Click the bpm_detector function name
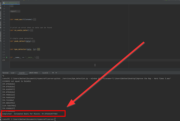Viewport: 180px width, 121px height. click(x=20, y=49)
